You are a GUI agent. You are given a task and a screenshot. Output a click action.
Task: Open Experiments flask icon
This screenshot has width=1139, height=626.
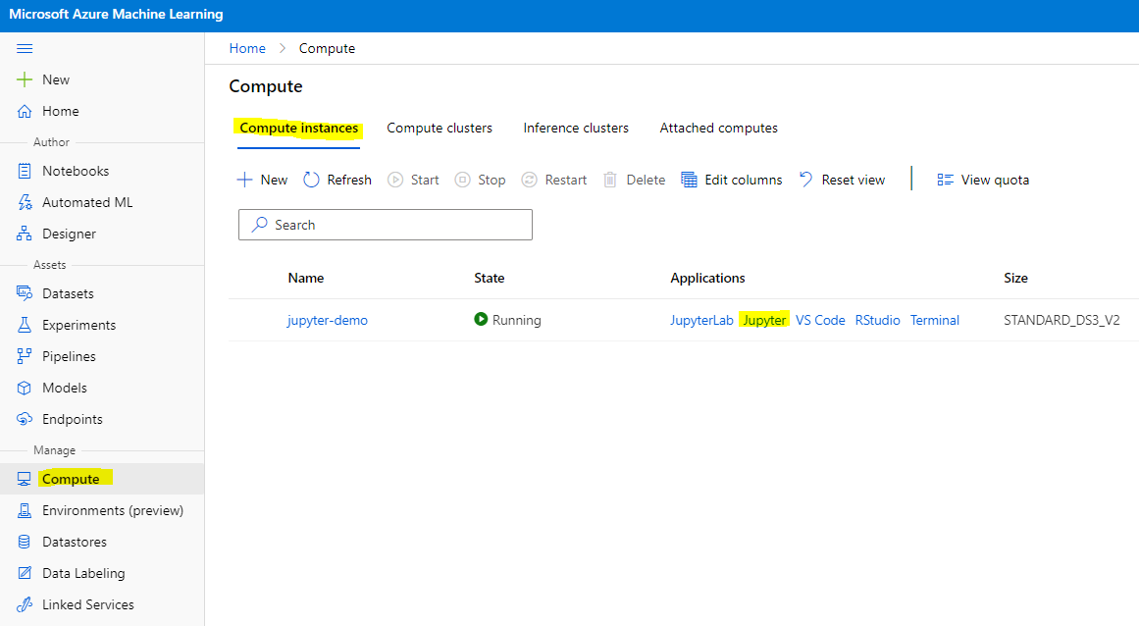[x=26, y=325]
